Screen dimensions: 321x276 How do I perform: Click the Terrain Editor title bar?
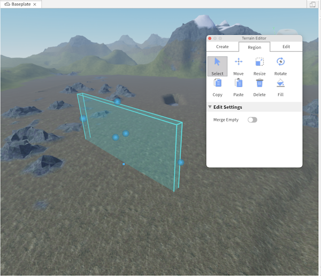tap(254, 39)
